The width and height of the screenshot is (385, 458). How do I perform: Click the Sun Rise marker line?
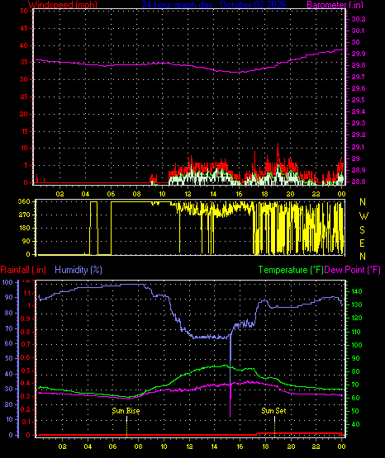(x=126, y=426)
